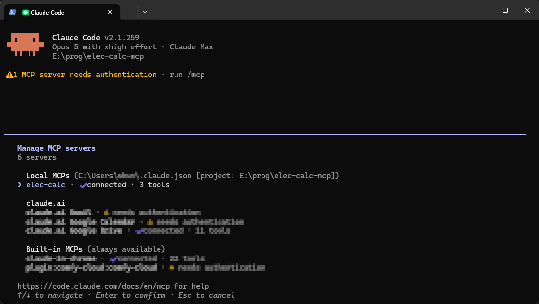Click the selection arrow beside elec-calc
This screenshot has height=304, width=539.
[x=20, y=185]
